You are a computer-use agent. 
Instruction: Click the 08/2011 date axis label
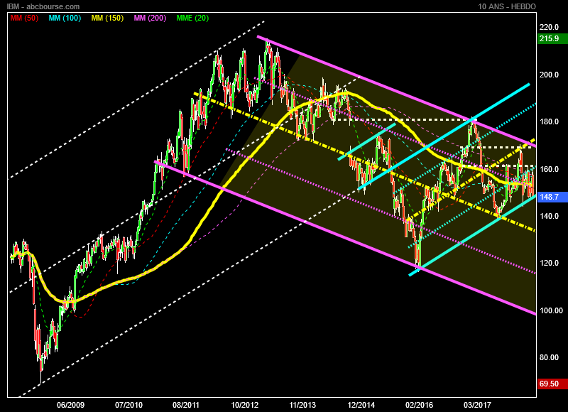pyautogui.click(x=186, y=405)
